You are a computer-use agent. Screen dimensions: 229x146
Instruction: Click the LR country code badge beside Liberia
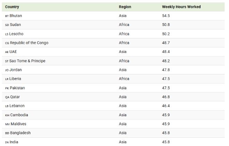[x=7, y=79]
